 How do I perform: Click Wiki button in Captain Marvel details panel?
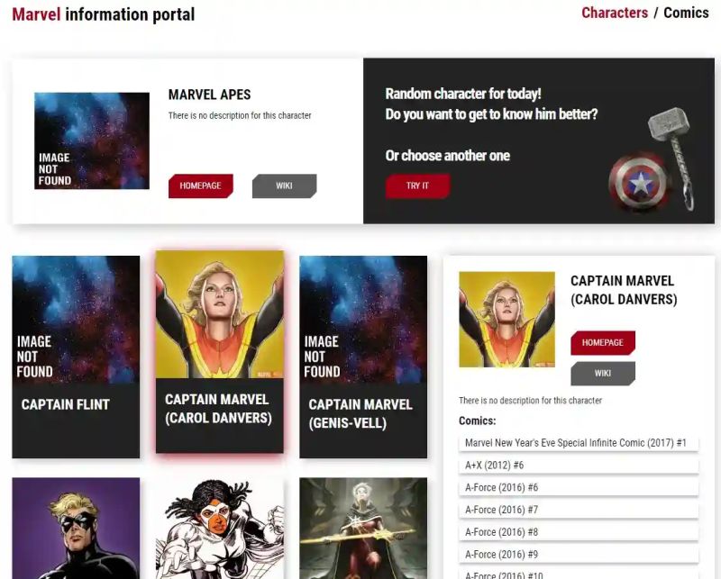[603, 373]
